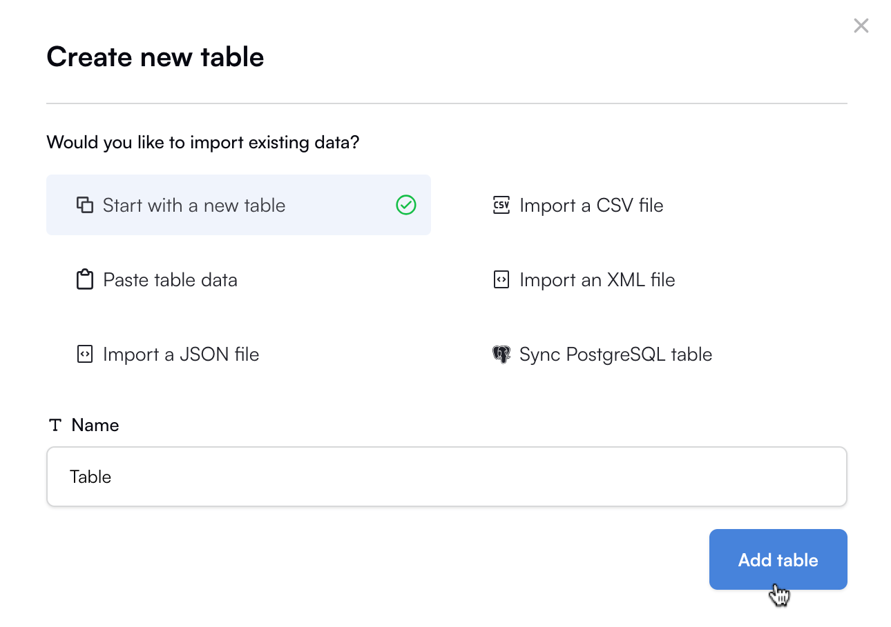Close the Create new table dialog

pos(861,26)
